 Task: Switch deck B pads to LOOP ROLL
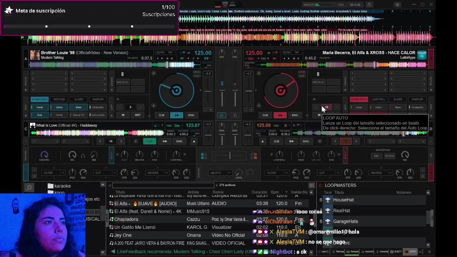pyautogui.click(x=378, y=99)
